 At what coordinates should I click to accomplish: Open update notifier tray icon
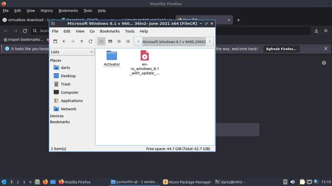316,182
